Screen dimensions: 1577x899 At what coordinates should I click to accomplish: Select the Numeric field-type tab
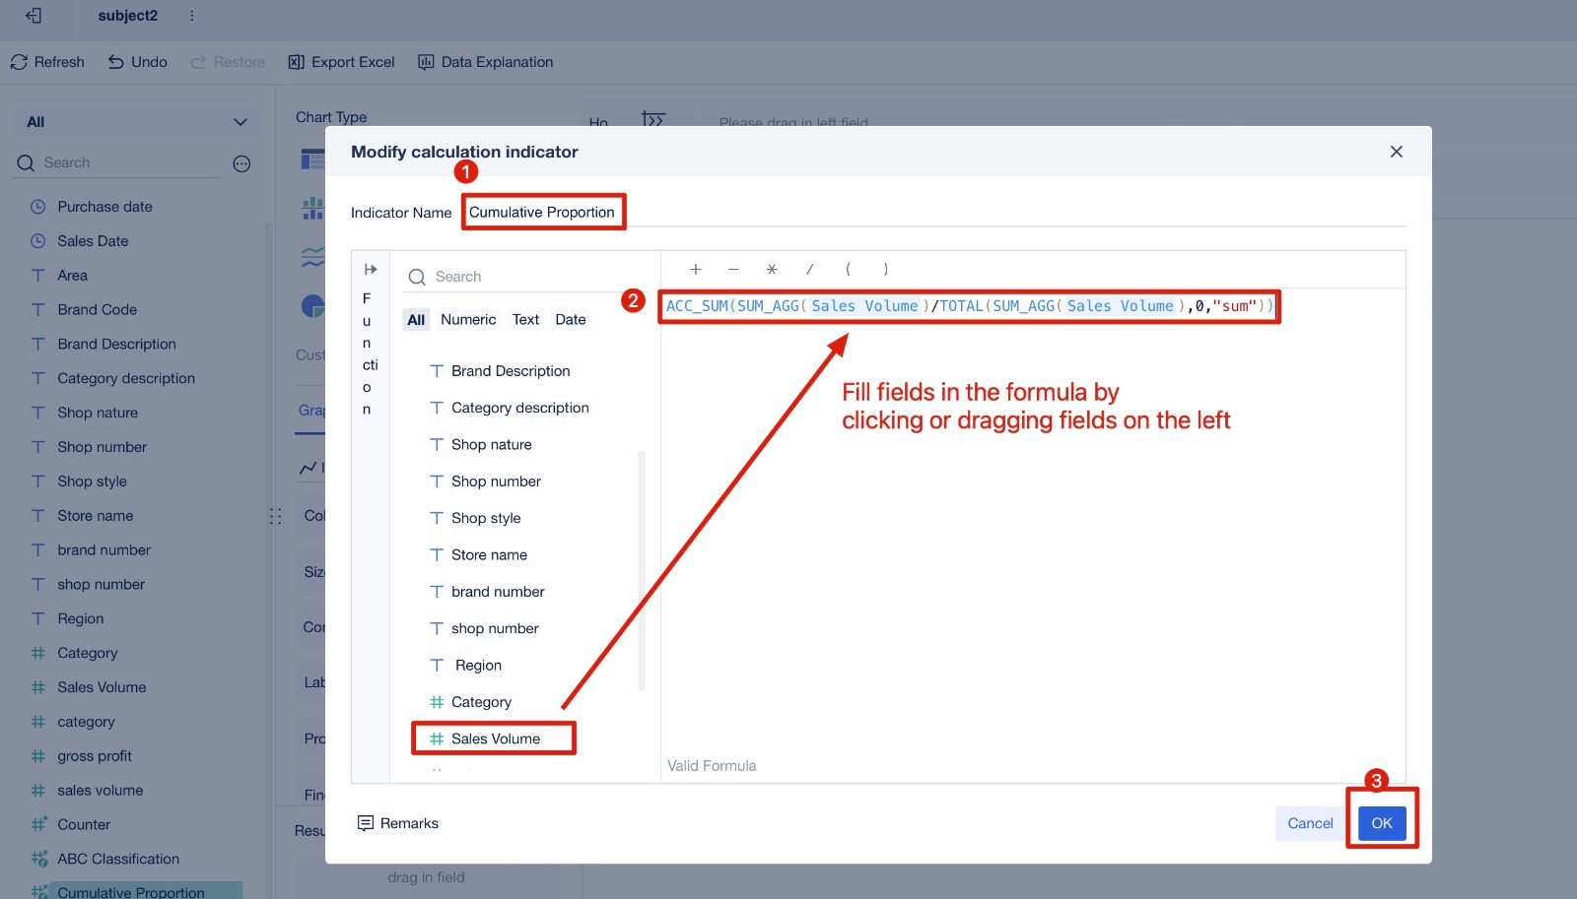tap(468, 320)
